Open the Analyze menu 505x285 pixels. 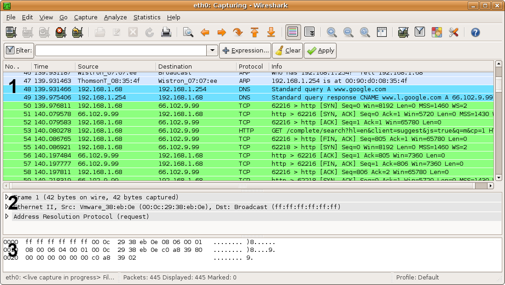(115, 17)
